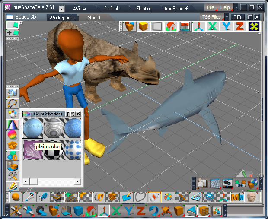Click the red house reset view icon
The image size is (268, 219).
(x=171, y=26)
